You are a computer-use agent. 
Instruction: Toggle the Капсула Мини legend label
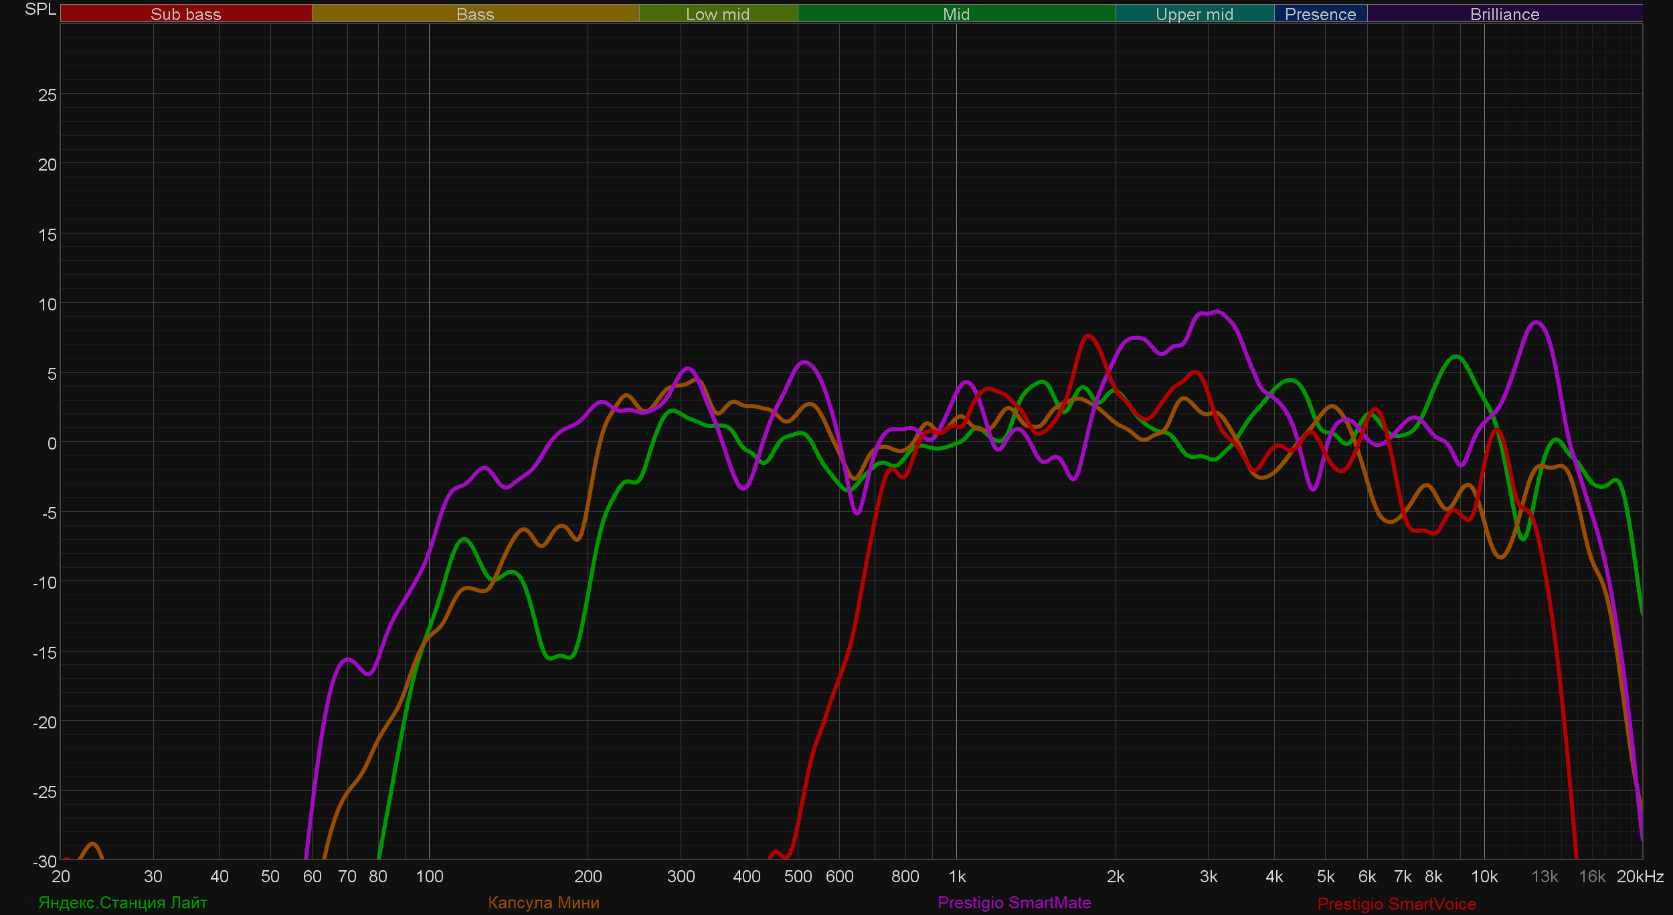coord(543,903)
